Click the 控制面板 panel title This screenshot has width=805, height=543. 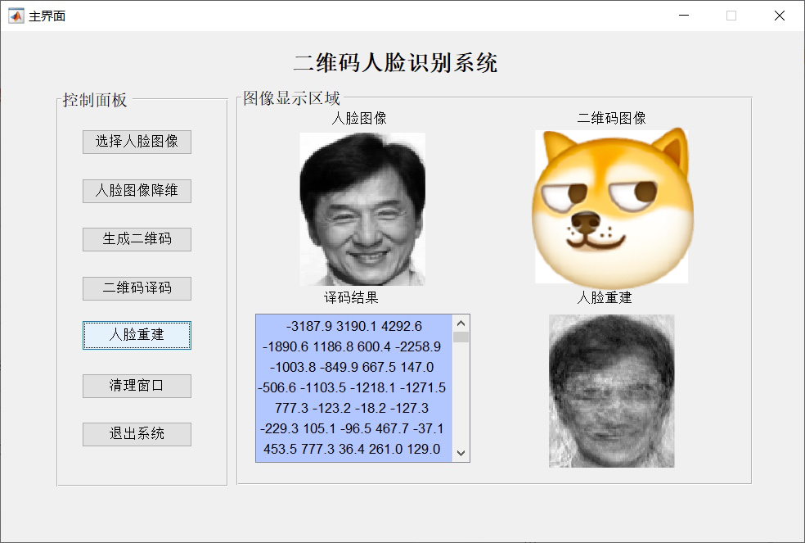tap(95, 100)
